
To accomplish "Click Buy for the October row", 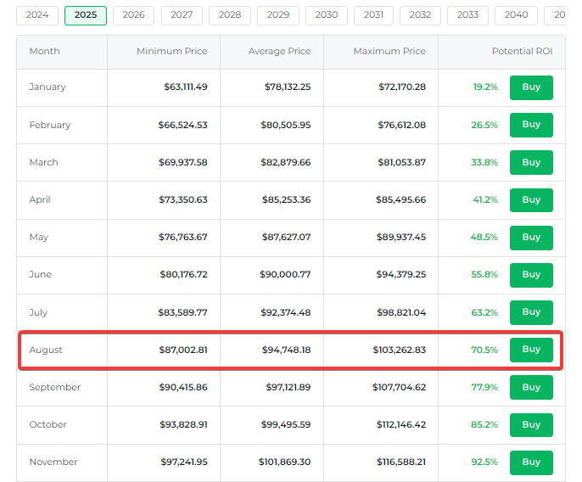I will coord(531,425).
